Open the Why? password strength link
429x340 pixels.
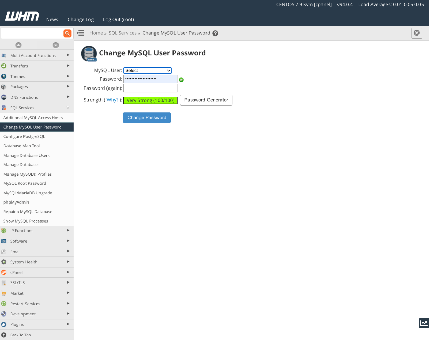[112, 100]
